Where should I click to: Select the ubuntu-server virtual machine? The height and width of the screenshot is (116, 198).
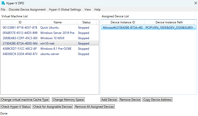pos(50,54)
